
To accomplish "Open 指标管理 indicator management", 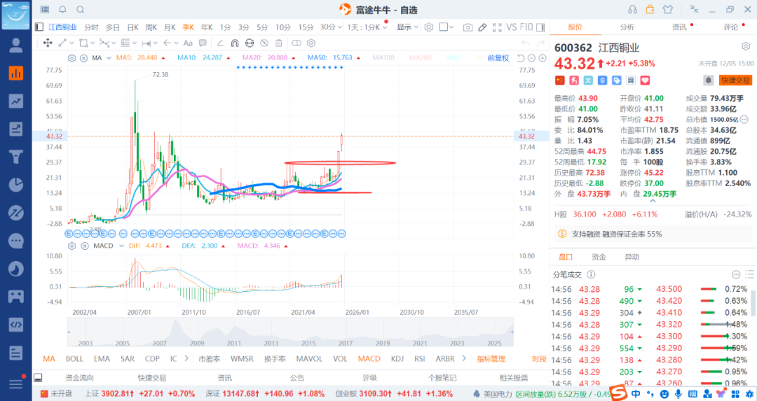I will (491, 358).
